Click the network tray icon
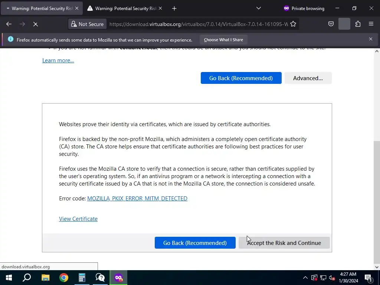Image resolution: width=380 pixels, height=285 pixels. click(323, 278)
